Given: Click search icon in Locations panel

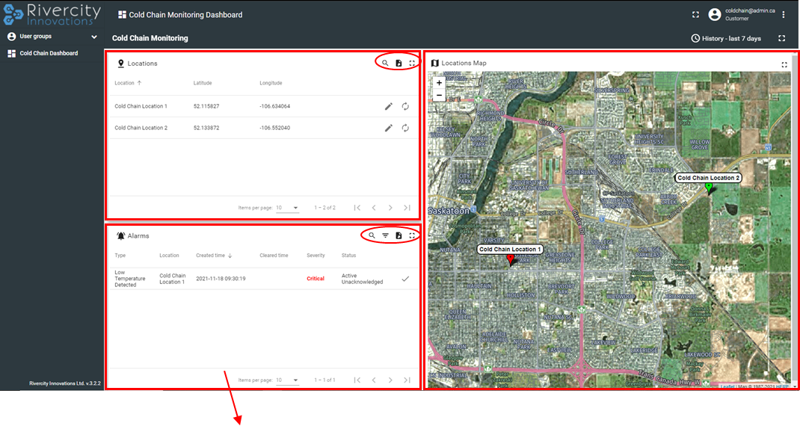Looking at the screenshot, I should coord(385,64).
